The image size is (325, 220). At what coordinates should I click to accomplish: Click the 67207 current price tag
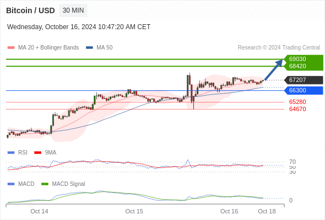point(304,80)
